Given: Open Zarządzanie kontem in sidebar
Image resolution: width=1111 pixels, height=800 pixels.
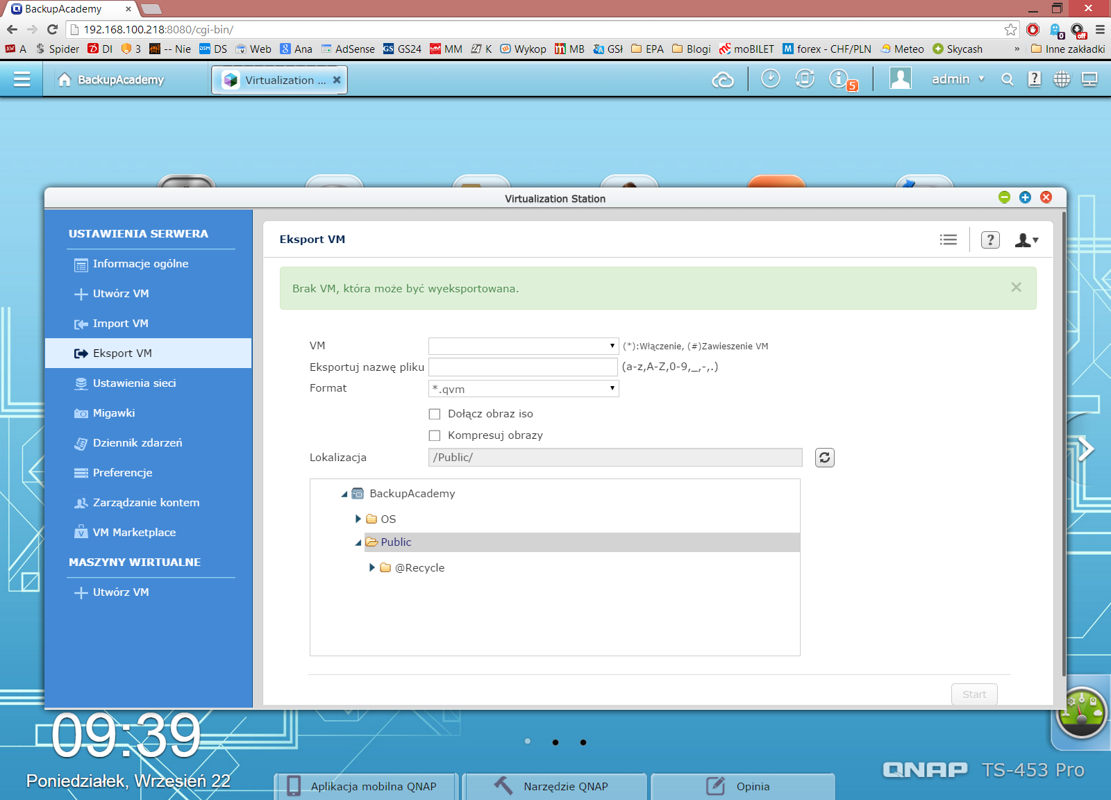Looking at the screenshot, I should 148,503.
